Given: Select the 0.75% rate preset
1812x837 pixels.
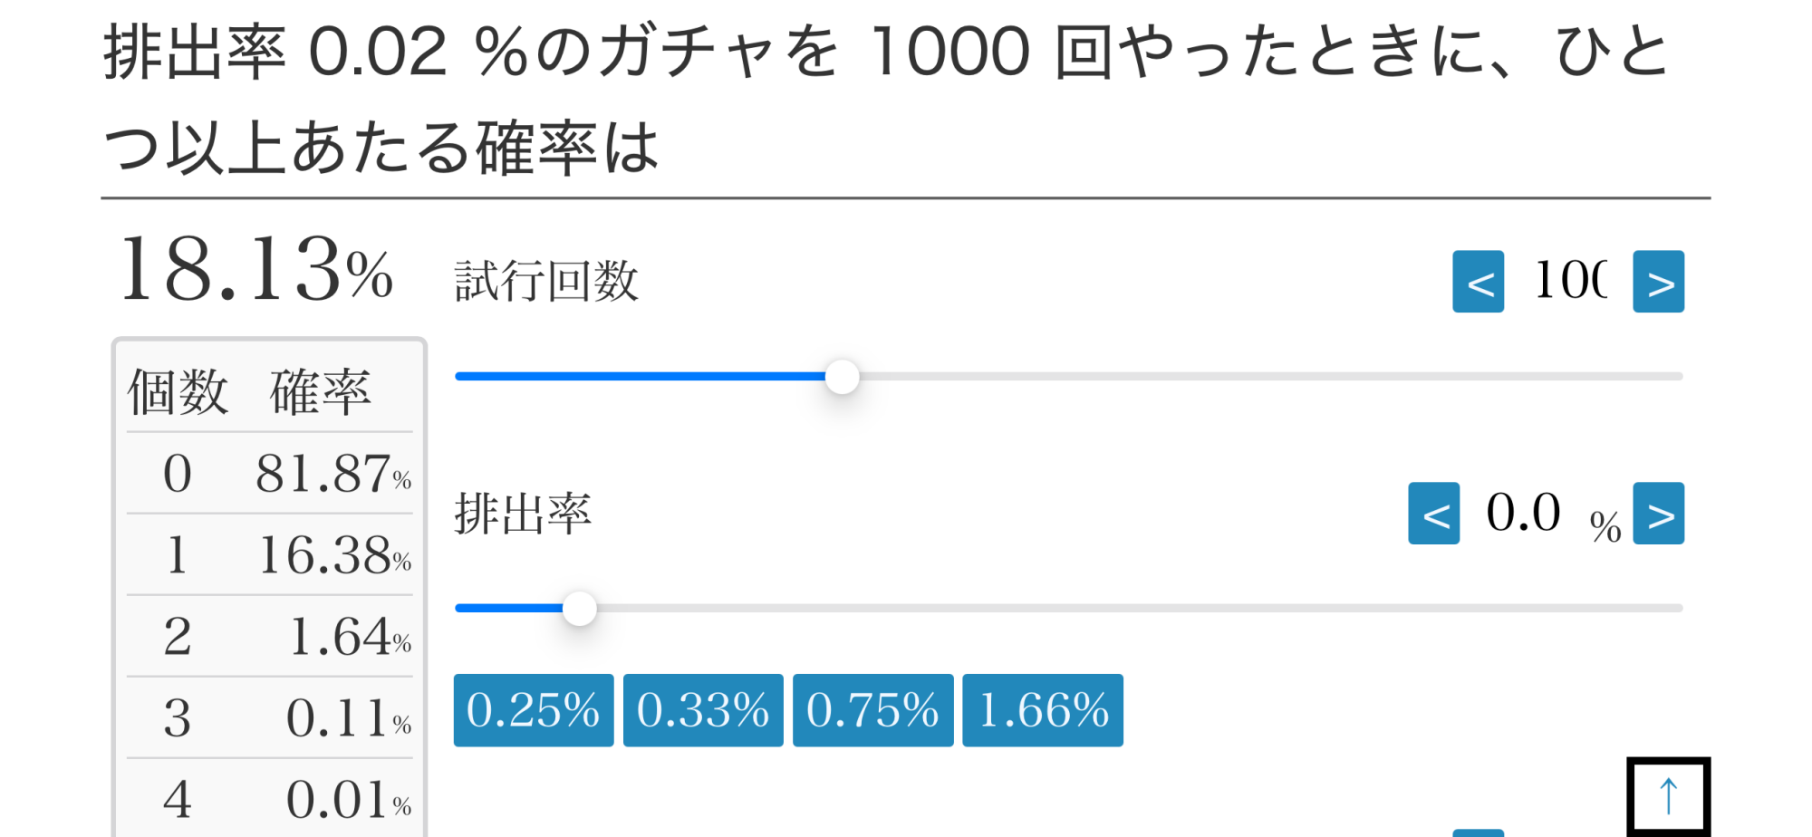Looking at the screenshot, I should [872, 710].
